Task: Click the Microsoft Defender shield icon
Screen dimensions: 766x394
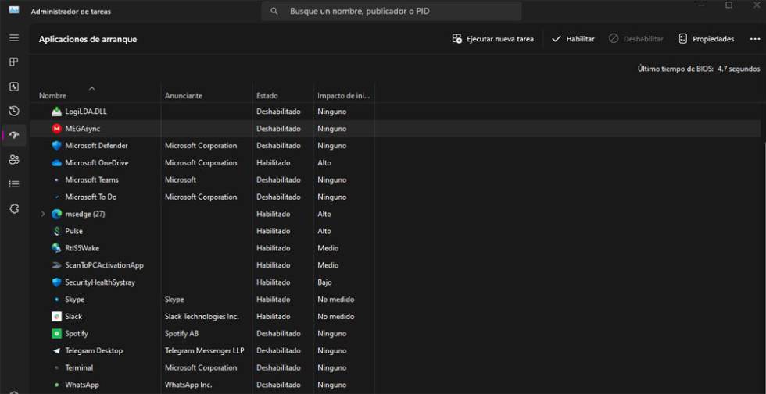Action: (x=56, y=146)
